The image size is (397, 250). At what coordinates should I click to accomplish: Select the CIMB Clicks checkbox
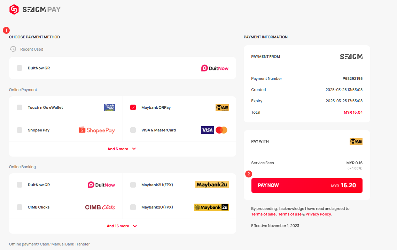pos(20,207)
